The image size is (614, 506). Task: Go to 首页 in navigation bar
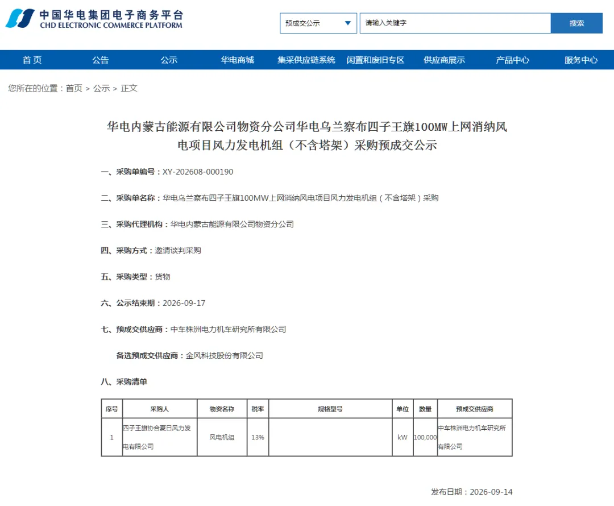(x=32, y=60)
